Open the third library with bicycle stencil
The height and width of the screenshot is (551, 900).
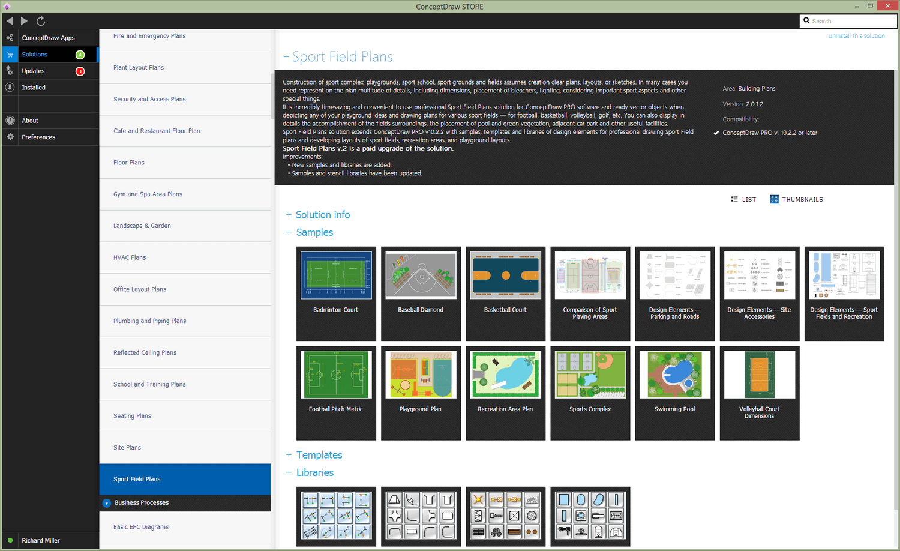(505, 516)
